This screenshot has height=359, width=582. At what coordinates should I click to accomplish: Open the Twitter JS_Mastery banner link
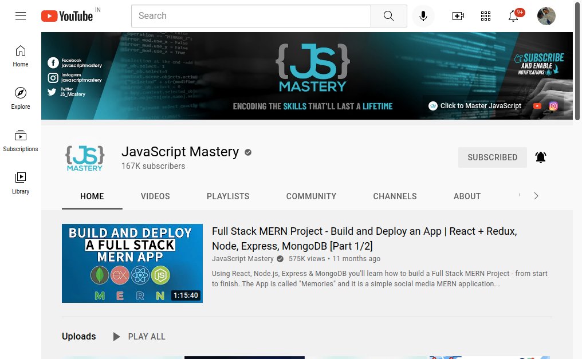66,92
